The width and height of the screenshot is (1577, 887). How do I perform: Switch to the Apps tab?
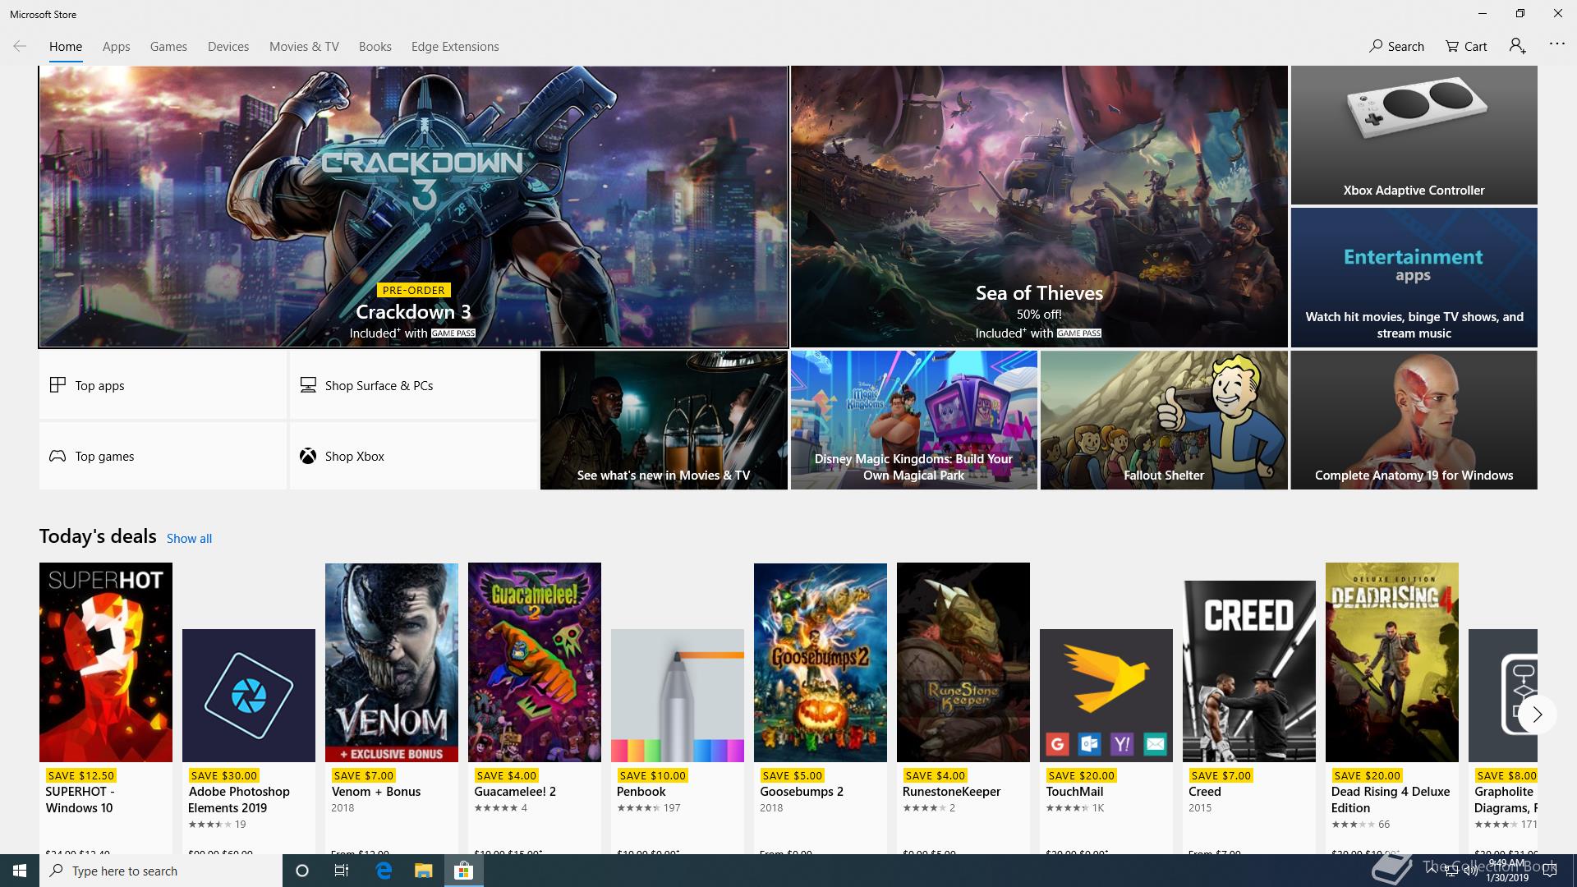pos(116,47)
